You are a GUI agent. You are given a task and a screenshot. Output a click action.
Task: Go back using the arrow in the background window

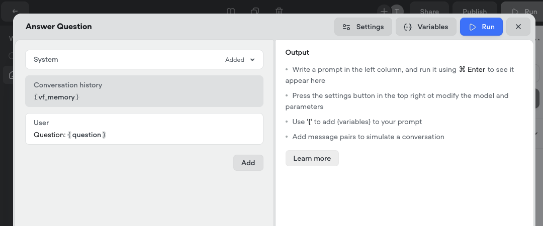[15, 12]
